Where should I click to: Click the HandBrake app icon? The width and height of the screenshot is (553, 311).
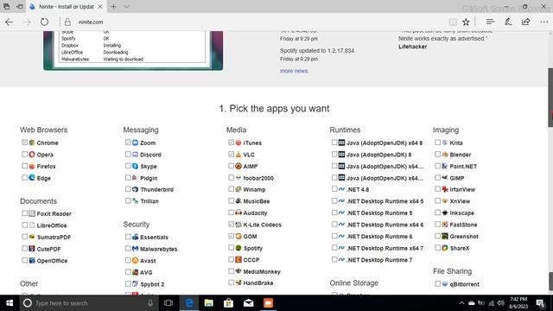click(x=238, y=282)
